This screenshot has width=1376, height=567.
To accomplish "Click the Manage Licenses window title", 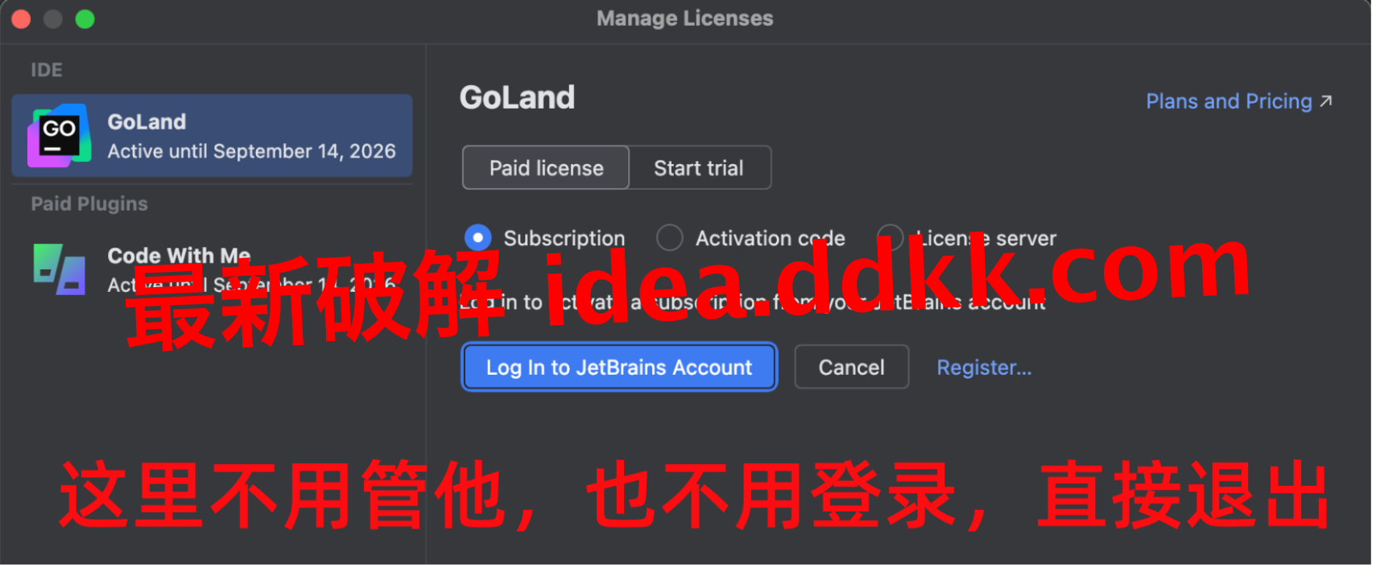I will pos(685,18).
